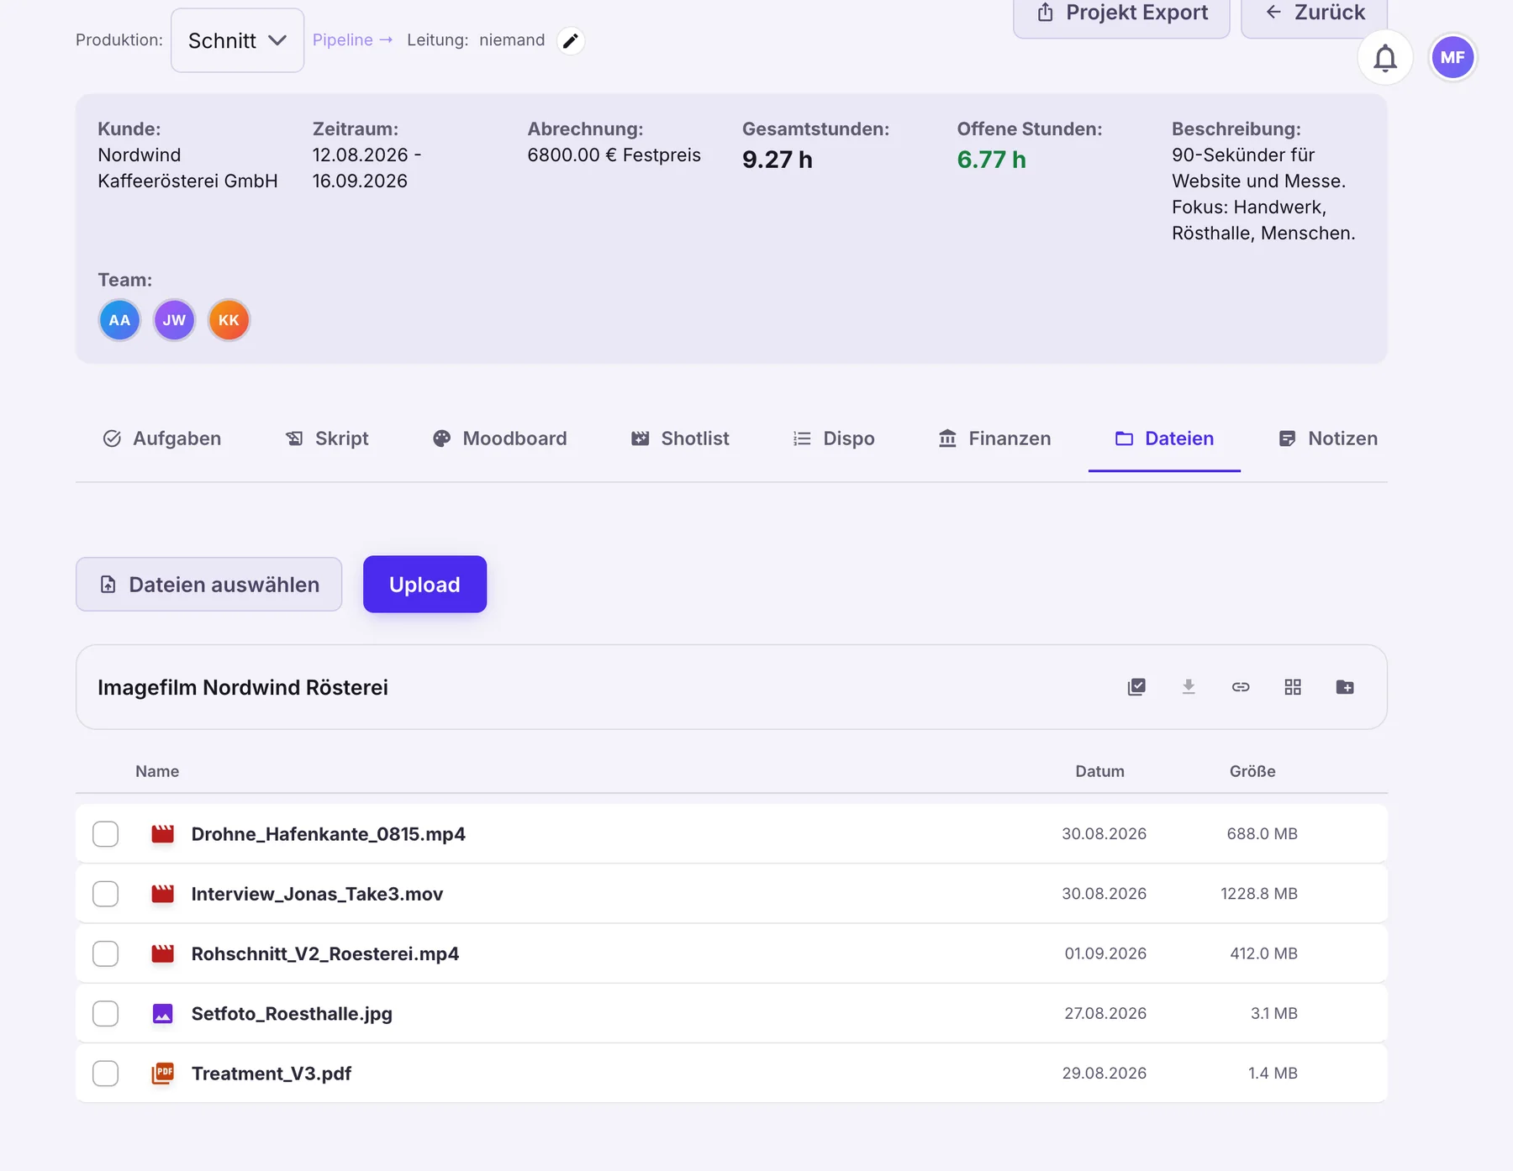Click team member avatar AA
The height and width of the screenshot is (1171, 1513).
(119, 320)
